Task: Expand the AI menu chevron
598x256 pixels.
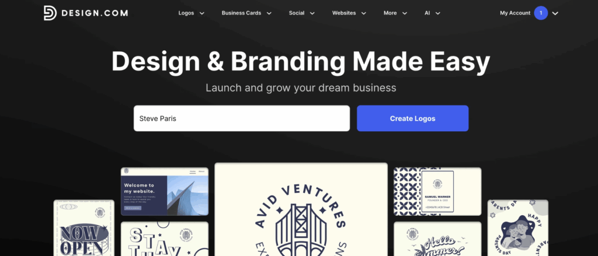Action: pos(438,13)
